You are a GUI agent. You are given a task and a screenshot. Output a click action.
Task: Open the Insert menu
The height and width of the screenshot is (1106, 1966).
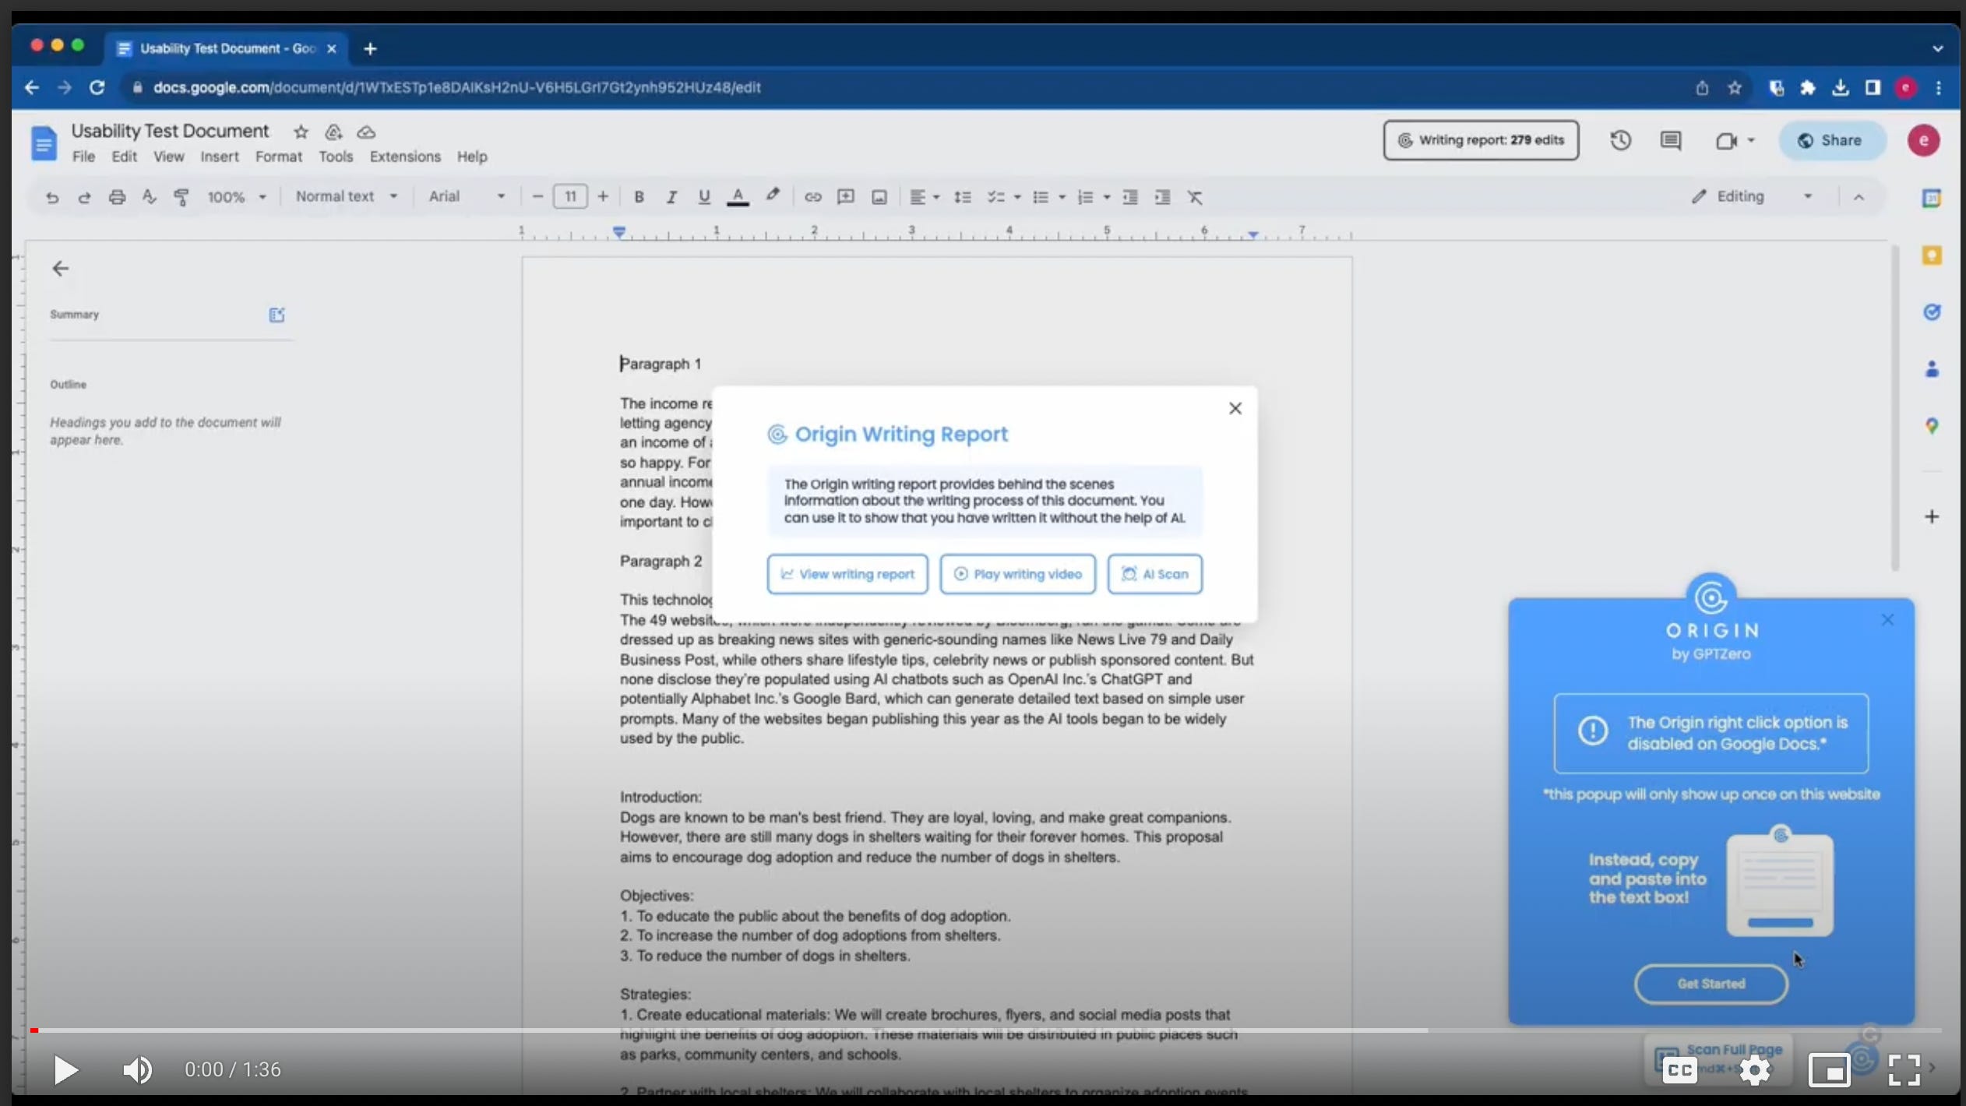coord(219,157)
